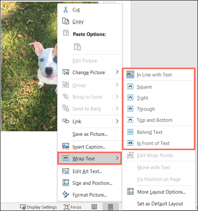
Task: Select the Square wrap icon
Action: pyautogui.click(x=130, y=87)
